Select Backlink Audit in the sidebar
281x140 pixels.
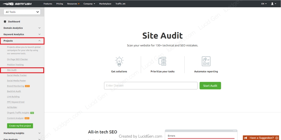click(14, 91)
